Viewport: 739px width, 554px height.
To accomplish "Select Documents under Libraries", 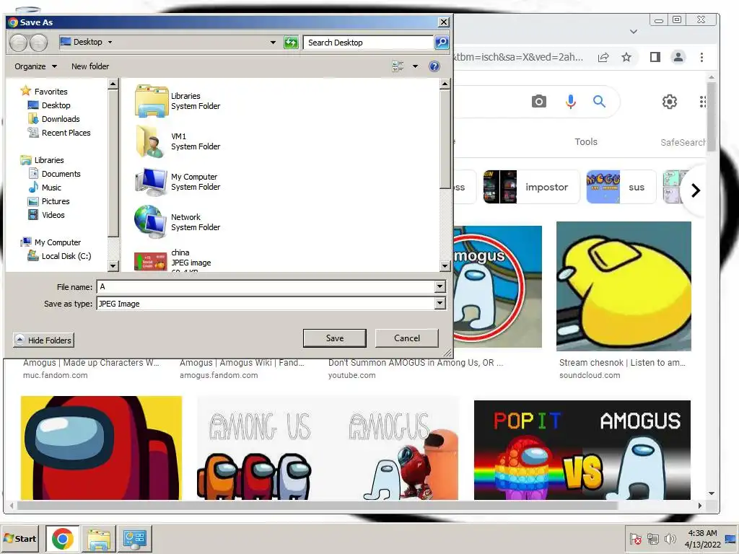I will pyautogui.click(x=55, y=174).
